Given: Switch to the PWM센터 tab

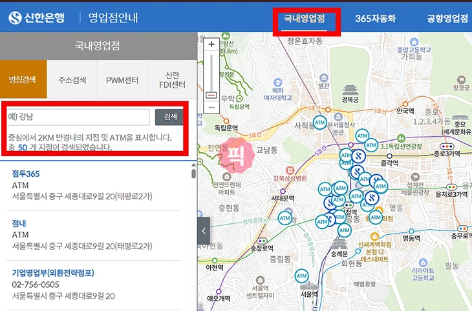Looking at the screenshot, I should click(x=122, y=79).
